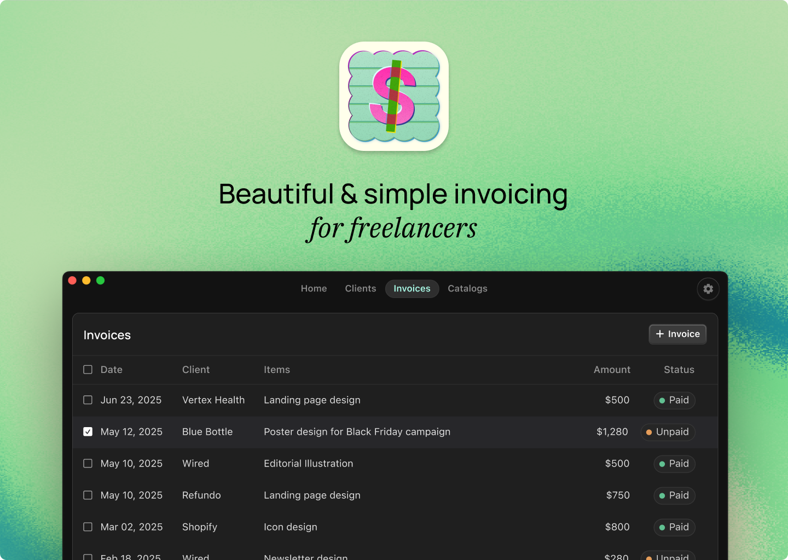Check the Mar 02 Shopify invoice
The width and height of the screenshot is (788, 560).
click(x=88, y=527)
